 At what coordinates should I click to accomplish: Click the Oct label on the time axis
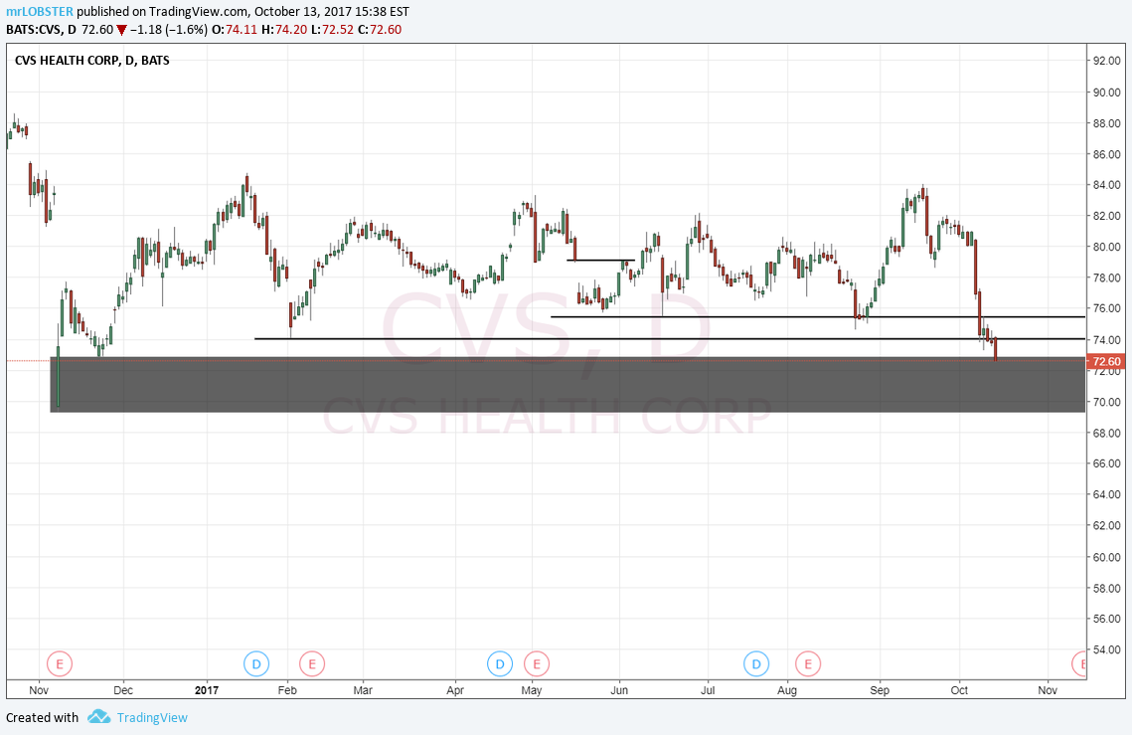click(x=959, y=690)
